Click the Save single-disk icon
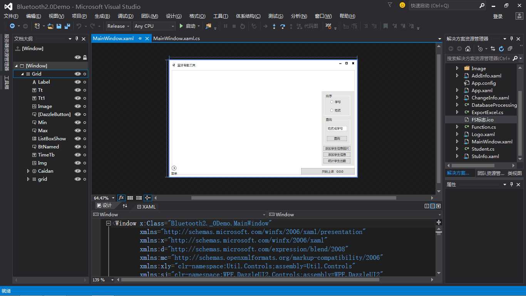The width and height of the screenshot is (526, 296). 59,26
